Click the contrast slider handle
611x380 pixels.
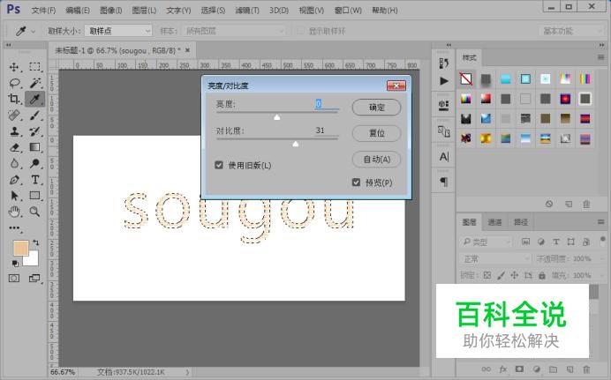pyautogui.click(x=296, y=144)
